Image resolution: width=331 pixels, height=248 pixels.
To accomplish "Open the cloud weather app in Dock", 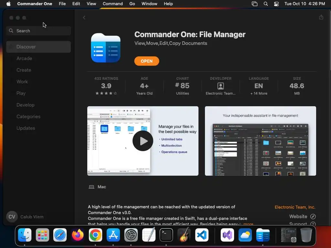I will tap(245, 235).
